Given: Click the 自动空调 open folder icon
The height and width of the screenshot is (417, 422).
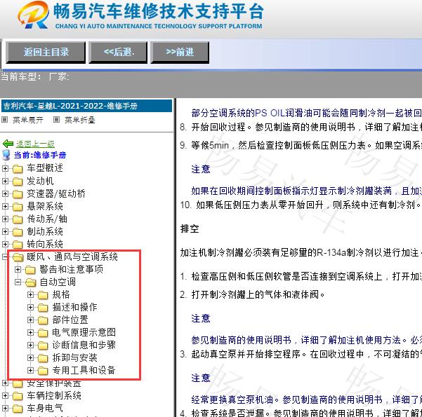Looking at the screenshot, I should tap(31, 282).
